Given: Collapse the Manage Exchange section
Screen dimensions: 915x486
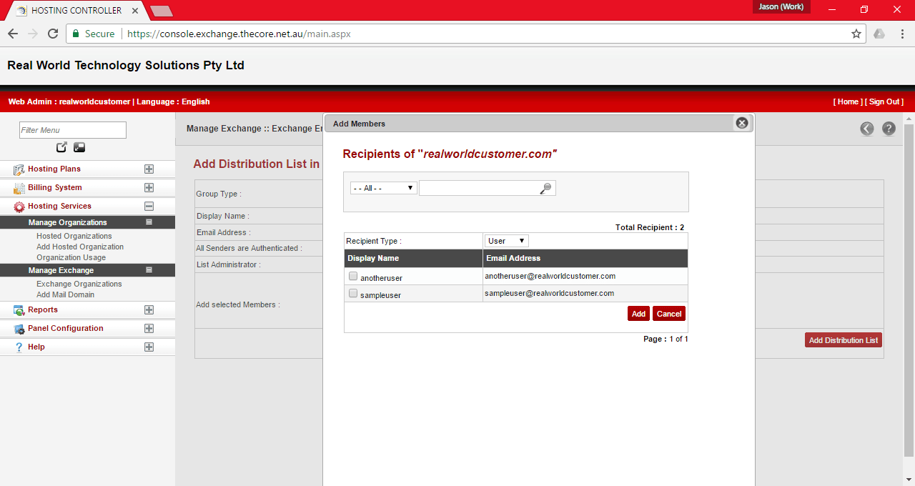Looking at the screenshot, I should click(149, 270).
